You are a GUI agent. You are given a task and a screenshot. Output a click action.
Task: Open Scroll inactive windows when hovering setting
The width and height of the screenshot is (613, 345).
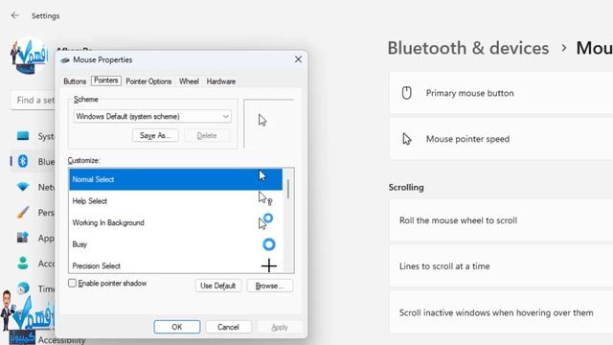click(501, 312)
